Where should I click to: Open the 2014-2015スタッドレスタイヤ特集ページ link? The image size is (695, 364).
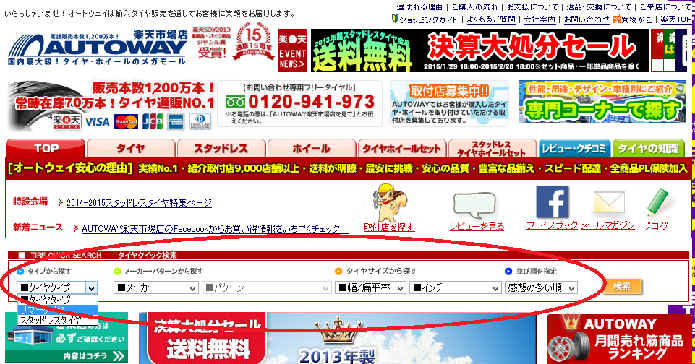pyautogui.click(x=139, y=203)
